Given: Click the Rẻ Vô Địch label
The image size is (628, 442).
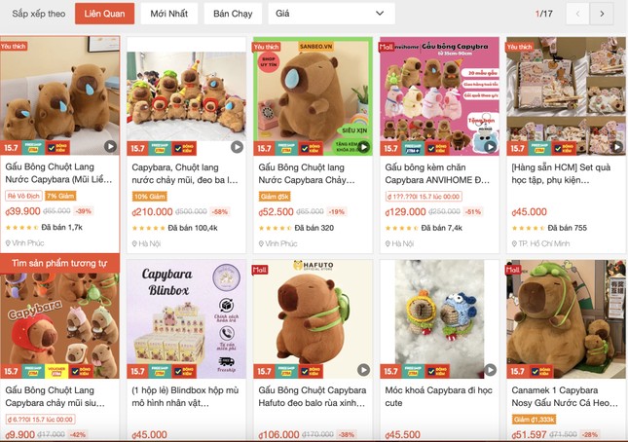Looking at the screenshot, I should (x=23, y=196).
